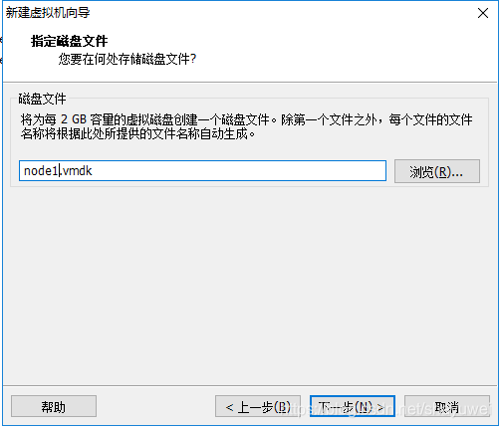Close the 新建虚拟机向导 dialog with X
Image resolution: width=501 pixels, height=428 pixels.
[483, 13]
